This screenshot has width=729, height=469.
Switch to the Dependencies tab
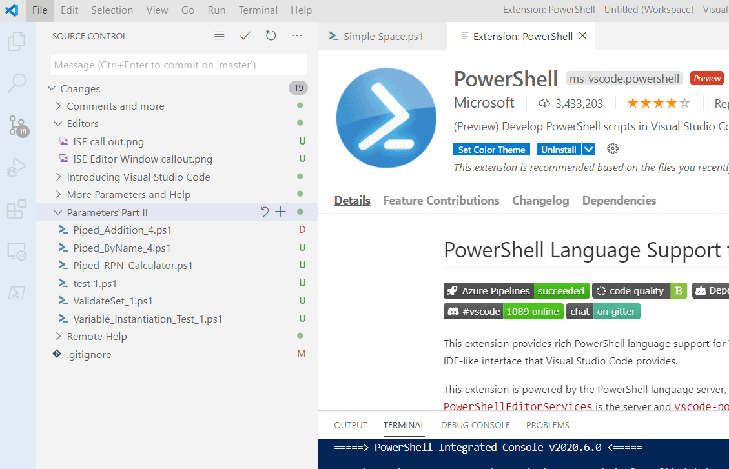click(619, 201)
